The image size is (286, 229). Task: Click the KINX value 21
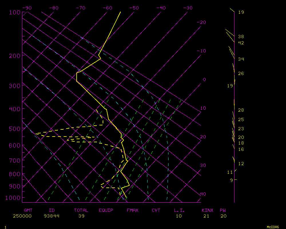click(x=206, y=216)
